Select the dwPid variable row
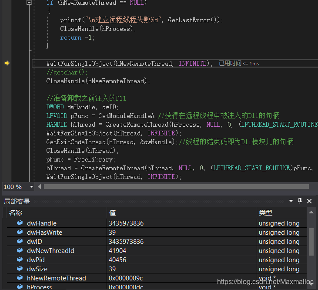The image size is (318, 290). click(157, 260)
